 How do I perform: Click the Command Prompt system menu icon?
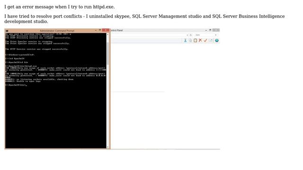point(7,31)
